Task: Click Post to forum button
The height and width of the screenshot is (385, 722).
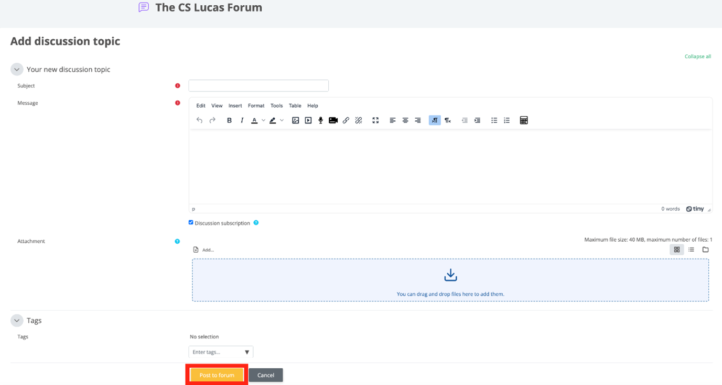Action: point(217,375)
